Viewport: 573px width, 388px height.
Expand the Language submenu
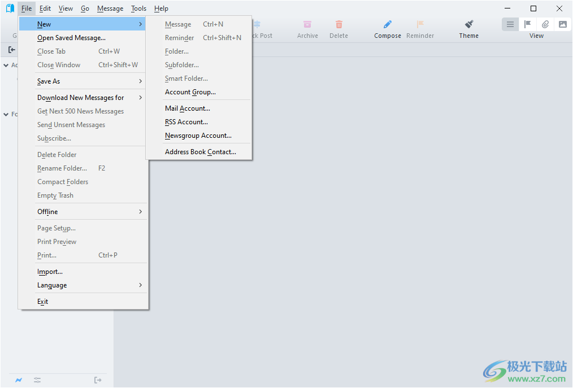pyautogui.click(x=83, y=285)
